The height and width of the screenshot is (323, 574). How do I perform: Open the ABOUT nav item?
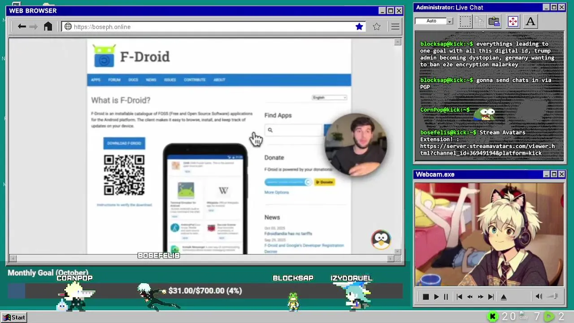[x=219, y=80]
